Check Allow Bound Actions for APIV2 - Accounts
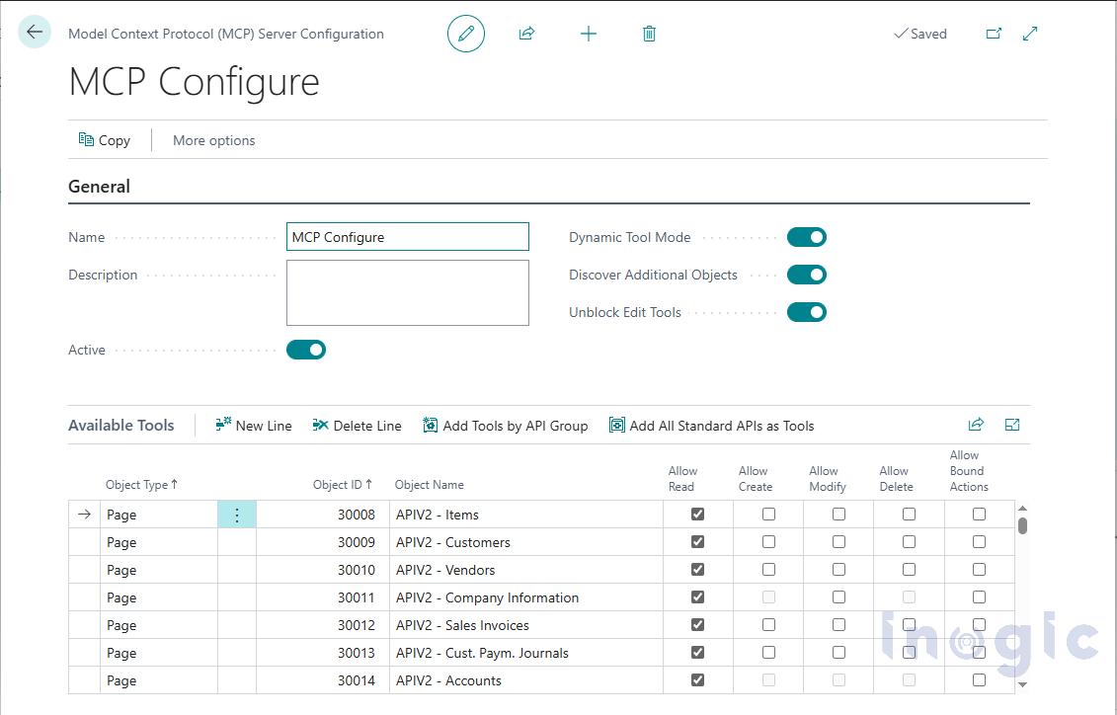The image size is (1117, 715). tap(980, 680)
